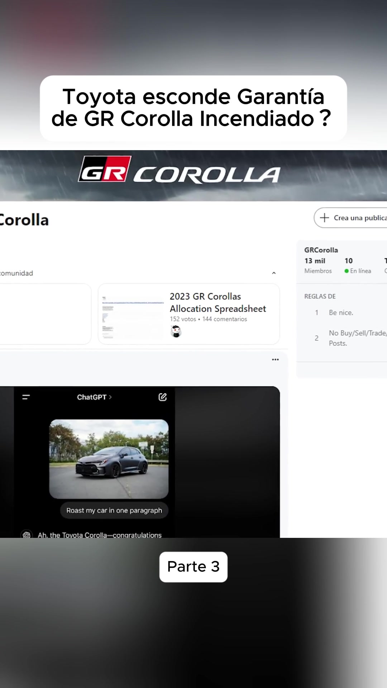The width and height of the screenshot is (387, 688).
Task: Open spreadsheet post thumbnail preview
Action: (x=133, y=317)
